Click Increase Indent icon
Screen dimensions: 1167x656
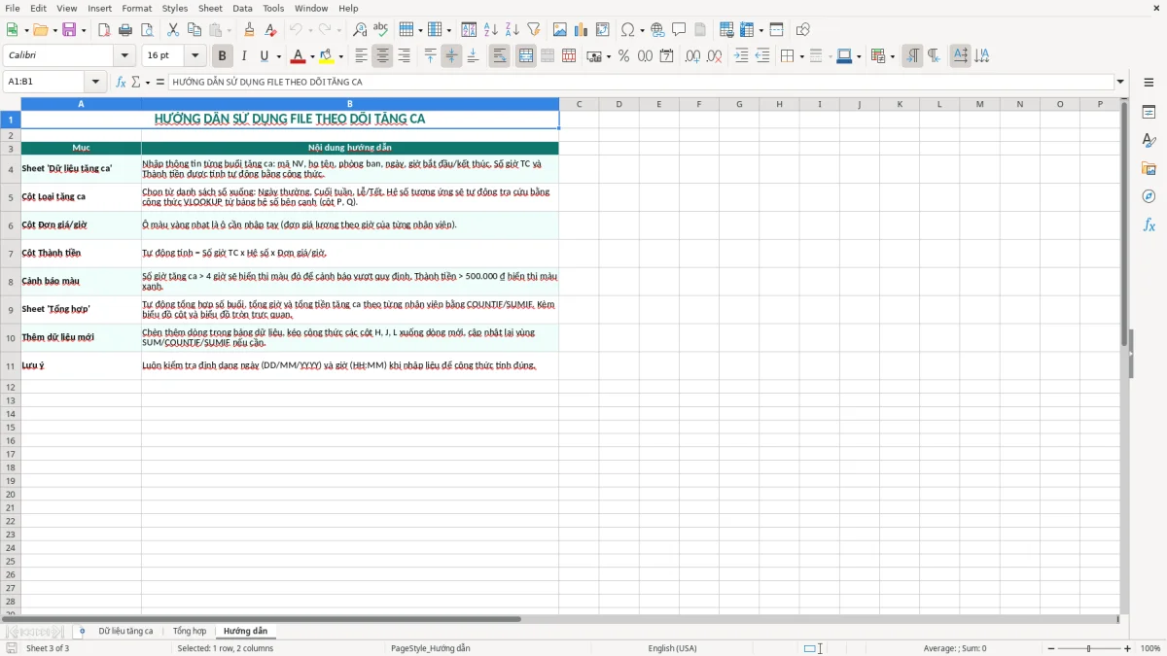[x=741, y=56]
